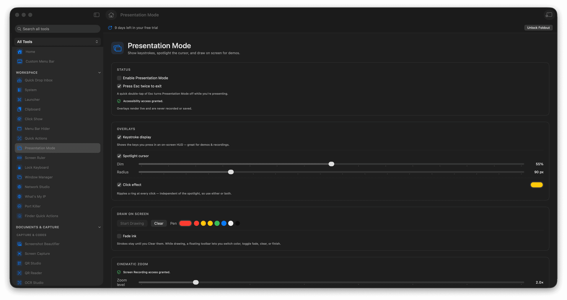Click the Finder Quick Actions icon
This screenshot has width=567, height=300.
point(19,216)
